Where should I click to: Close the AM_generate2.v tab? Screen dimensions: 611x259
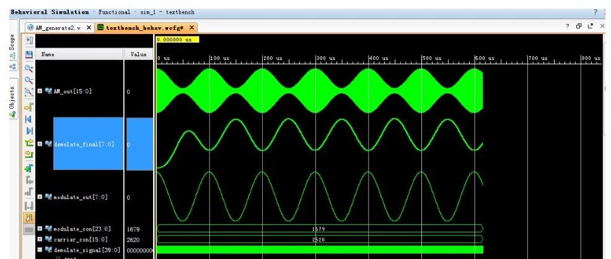point(89,28)
